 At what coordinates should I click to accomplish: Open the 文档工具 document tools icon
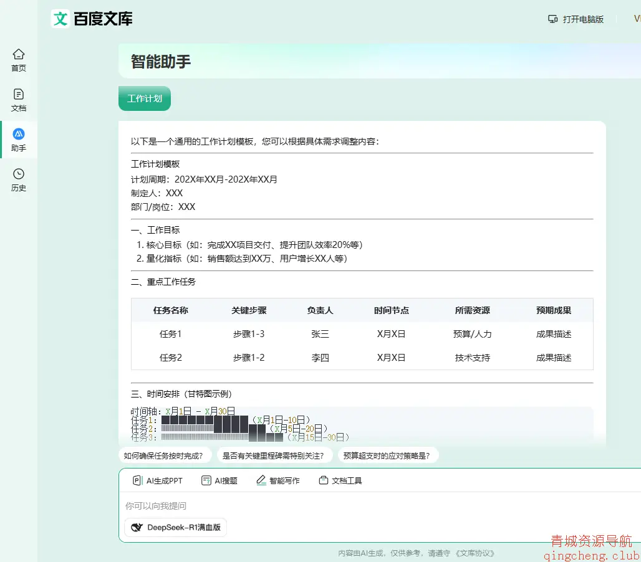pyautogui.click(x=323, y=480)
